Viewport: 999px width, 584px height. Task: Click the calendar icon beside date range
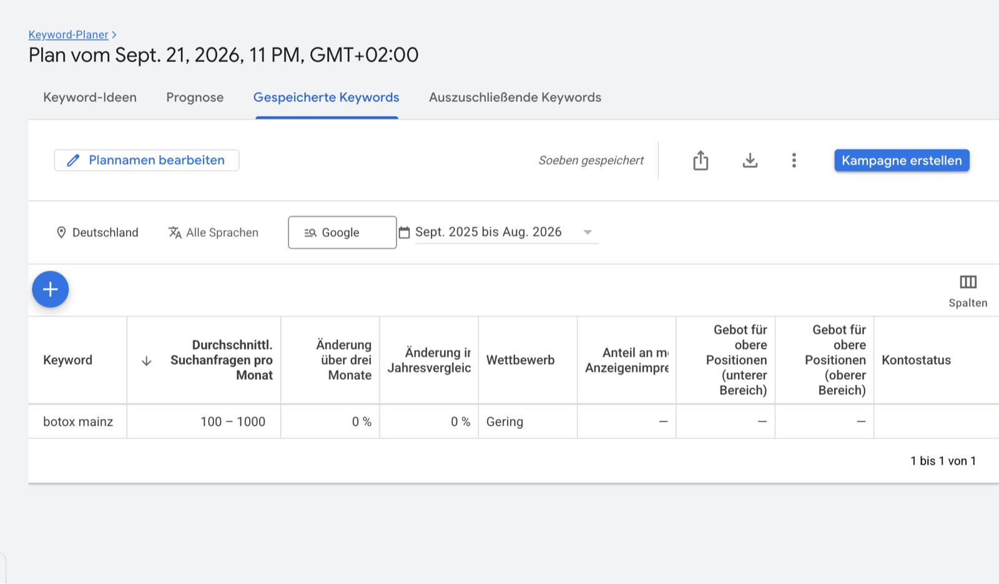pos(405,232)
